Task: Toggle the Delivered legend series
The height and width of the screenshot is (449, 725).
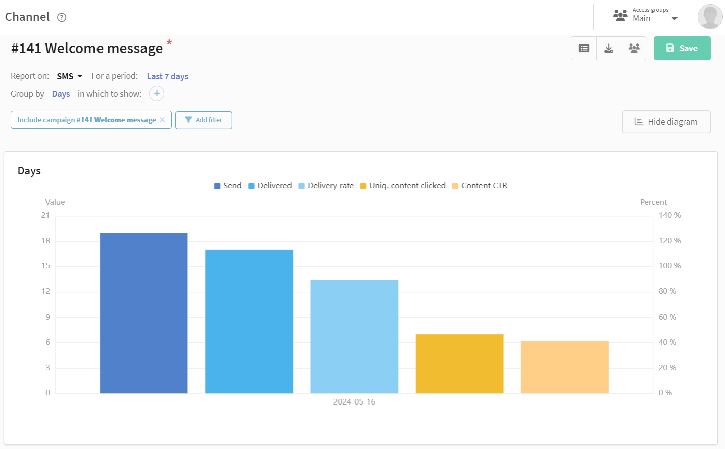Action: pyautogui.click(x=270, y=186)
